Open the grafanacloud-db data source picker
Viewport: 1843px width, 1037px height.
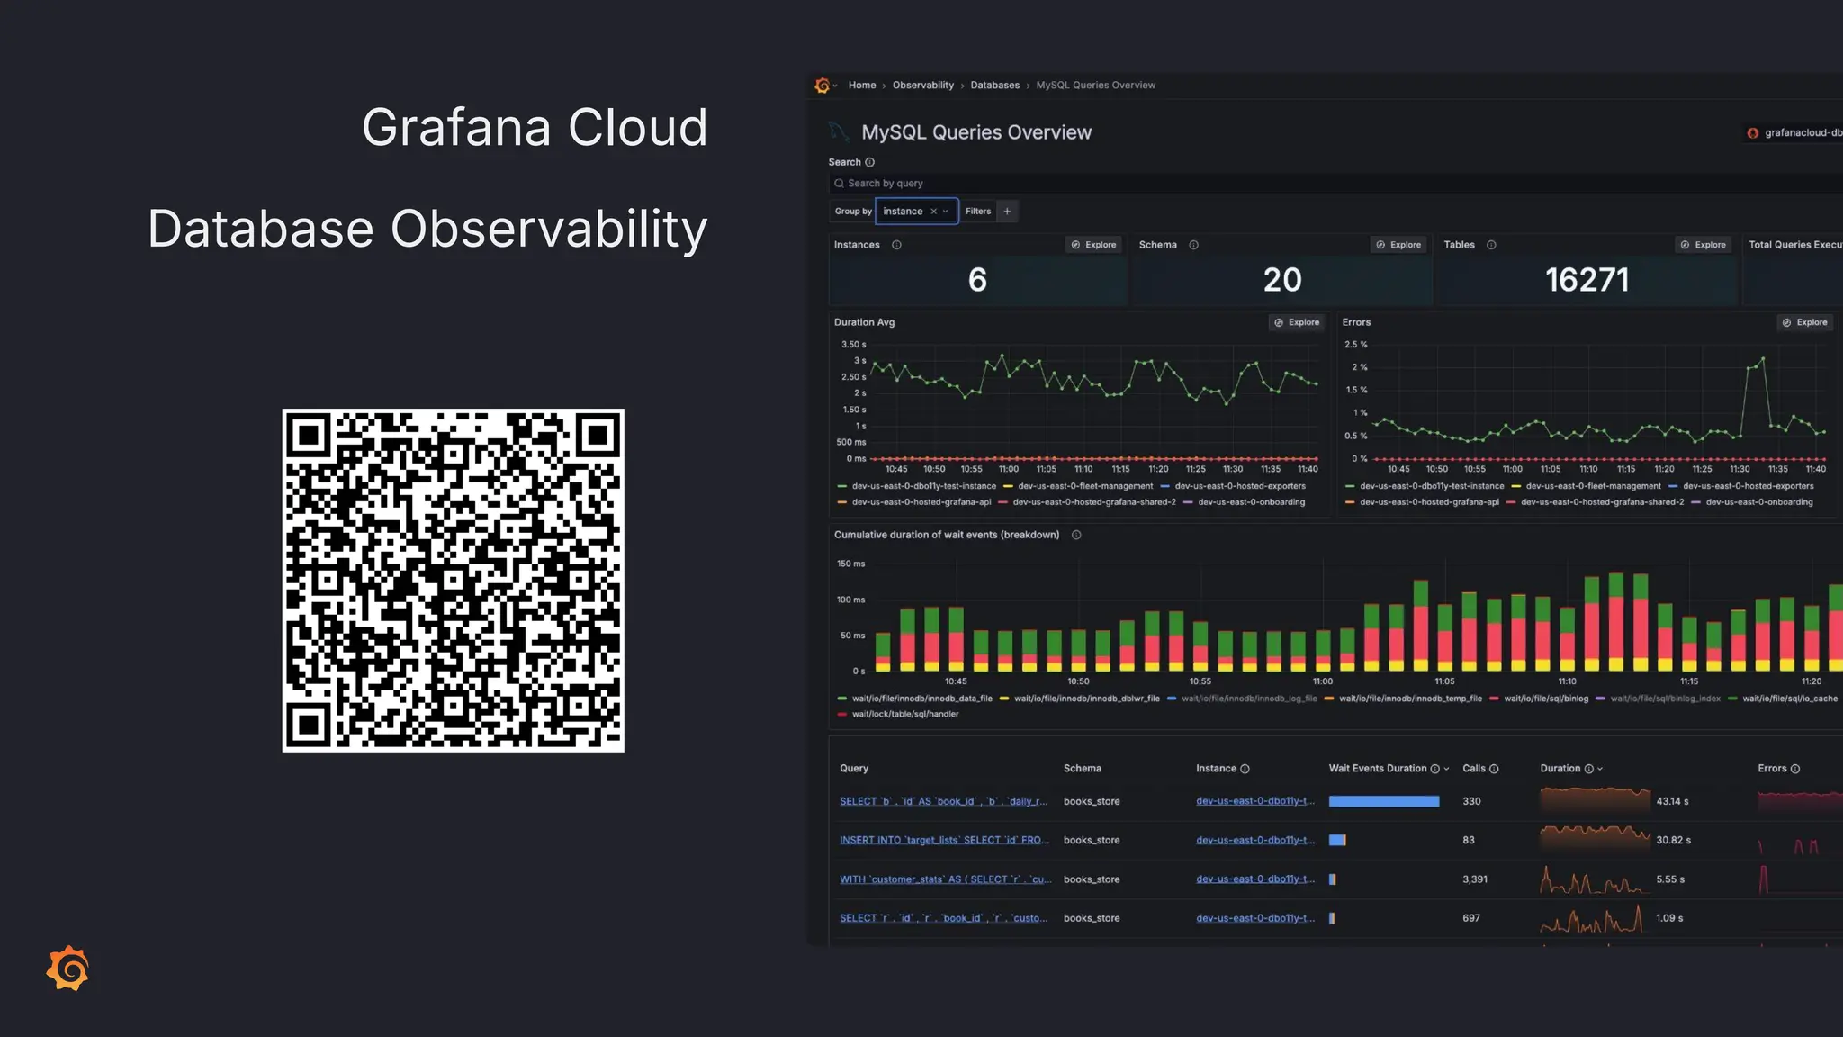(x=1794, y=133)
